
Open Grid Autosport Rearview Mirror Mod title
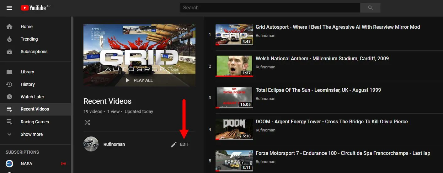coord(338,27)
